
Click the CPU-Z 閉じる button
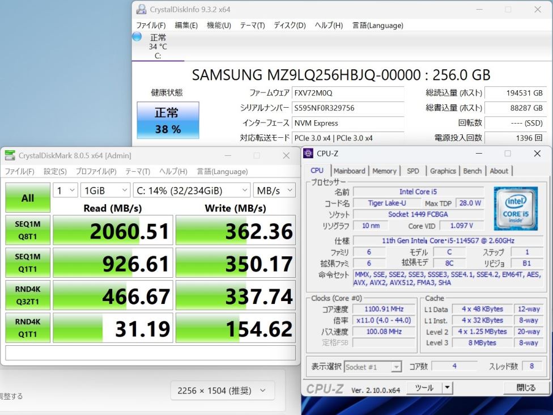(526, 388)
